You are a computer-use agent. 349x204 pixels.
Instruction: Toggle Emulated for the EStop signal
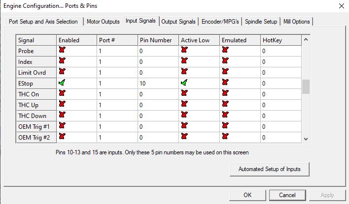tap(225, 83)
